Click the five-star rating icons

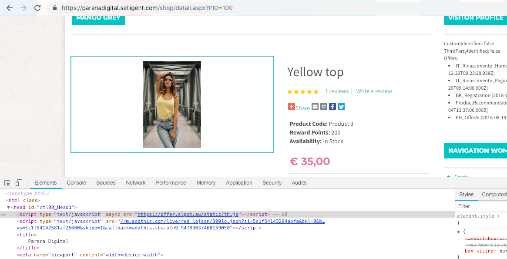click(303, 92)
